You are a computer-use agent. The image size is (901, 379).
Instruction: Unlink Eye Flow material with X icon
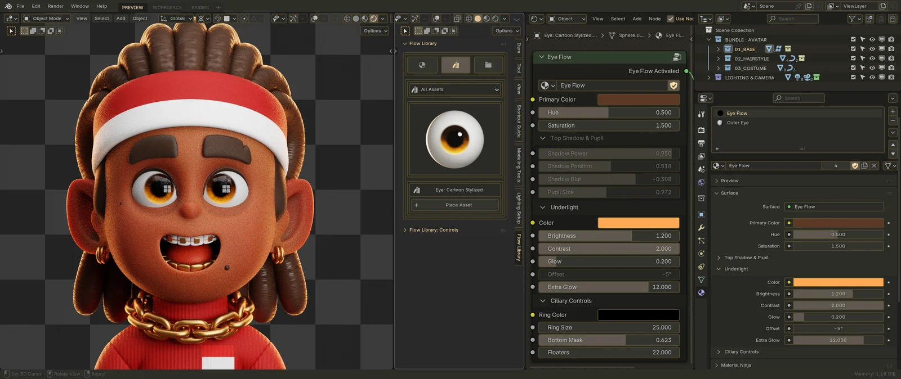[874, 166]
